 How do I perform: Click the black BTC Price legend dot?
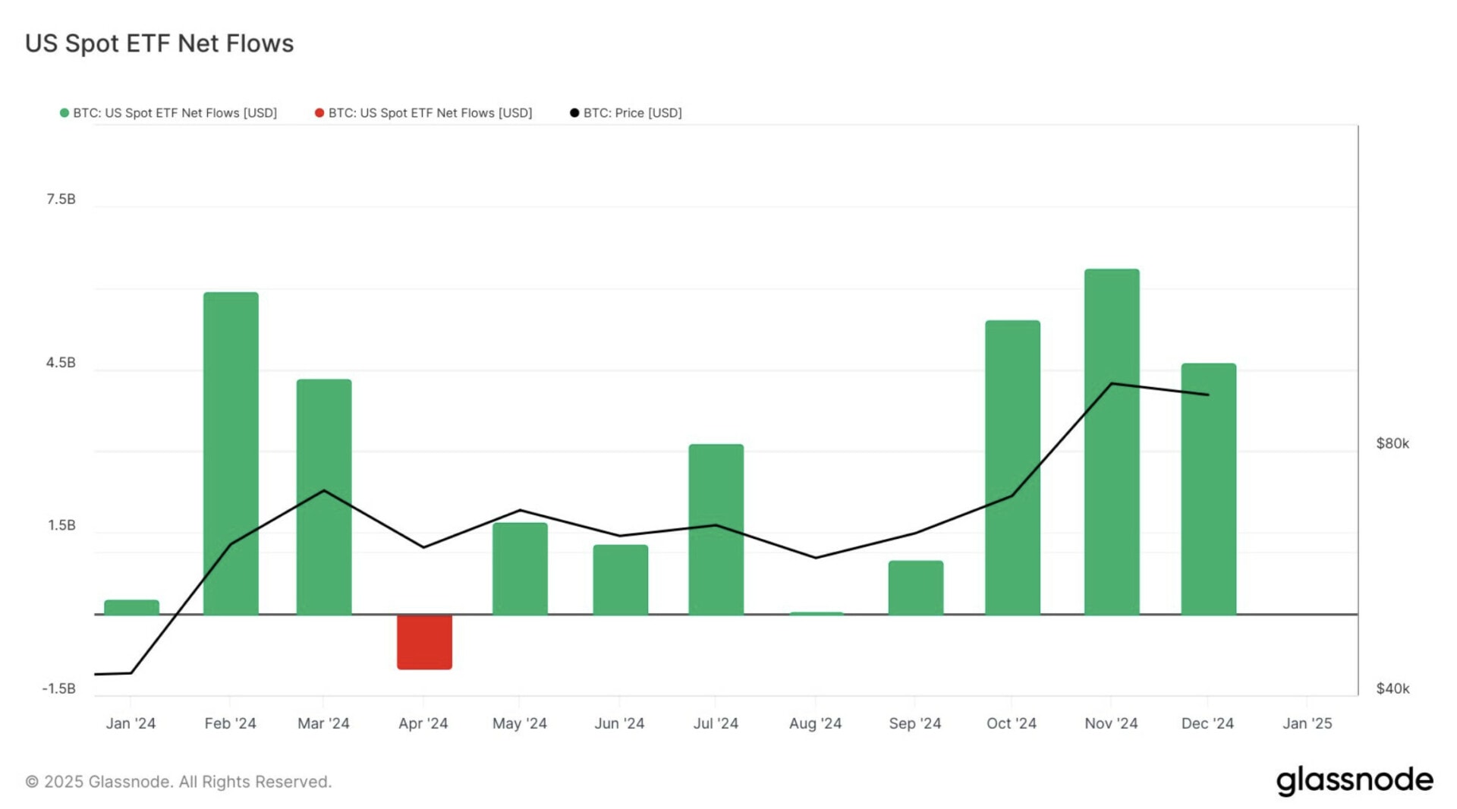click(574, 113)
